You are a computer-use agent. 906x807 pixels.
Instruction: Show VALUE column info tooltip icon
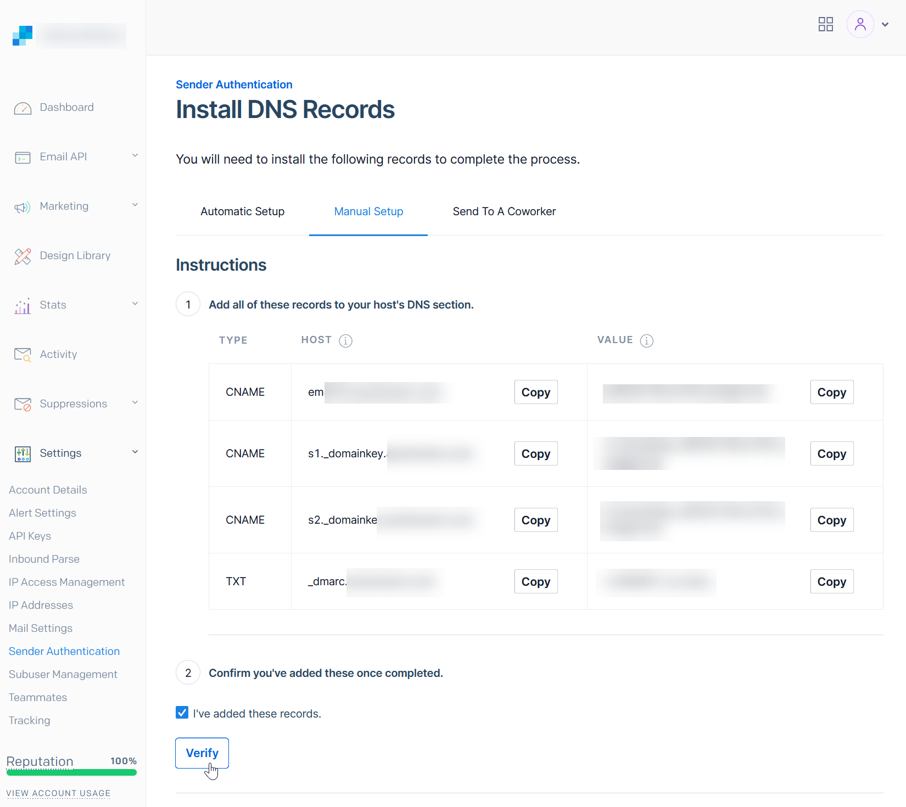point(647,341)
